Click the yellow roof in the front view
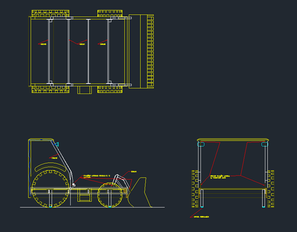This screenshot has width=297, height=232. pos(233,140)
